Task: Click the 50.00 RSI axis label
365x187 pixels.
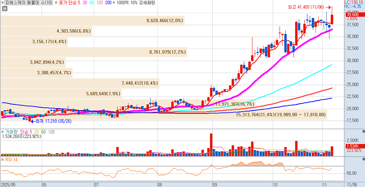Action: click(x=352, y=173)
